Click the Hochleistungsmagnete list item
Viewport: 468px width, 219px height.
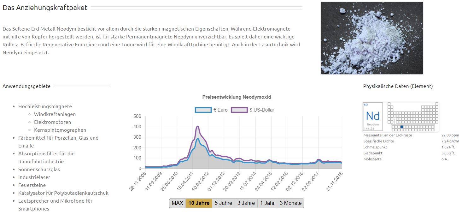45,107
